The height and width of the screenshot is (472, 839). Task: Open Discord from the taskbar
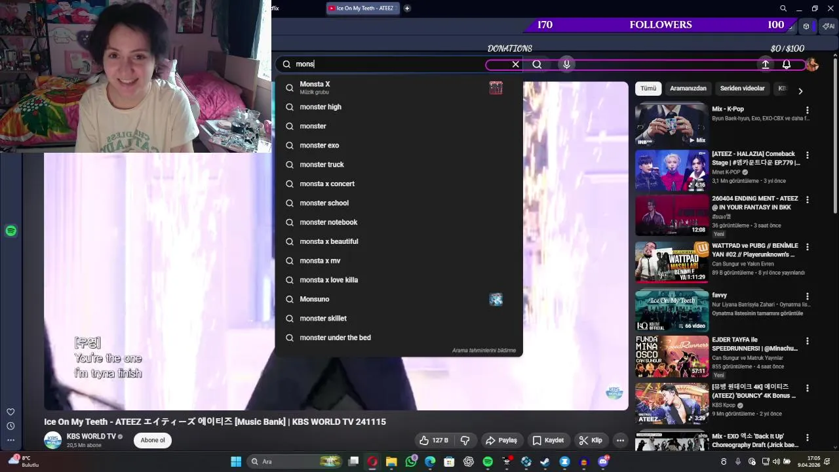(603, 462)
